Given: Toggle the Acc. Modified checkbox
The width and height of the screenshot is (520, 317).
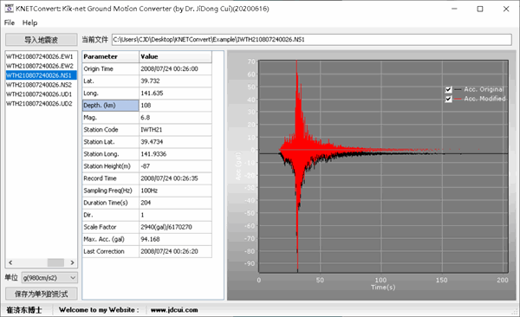Looking at the screenshot, I should coord(448,99).
